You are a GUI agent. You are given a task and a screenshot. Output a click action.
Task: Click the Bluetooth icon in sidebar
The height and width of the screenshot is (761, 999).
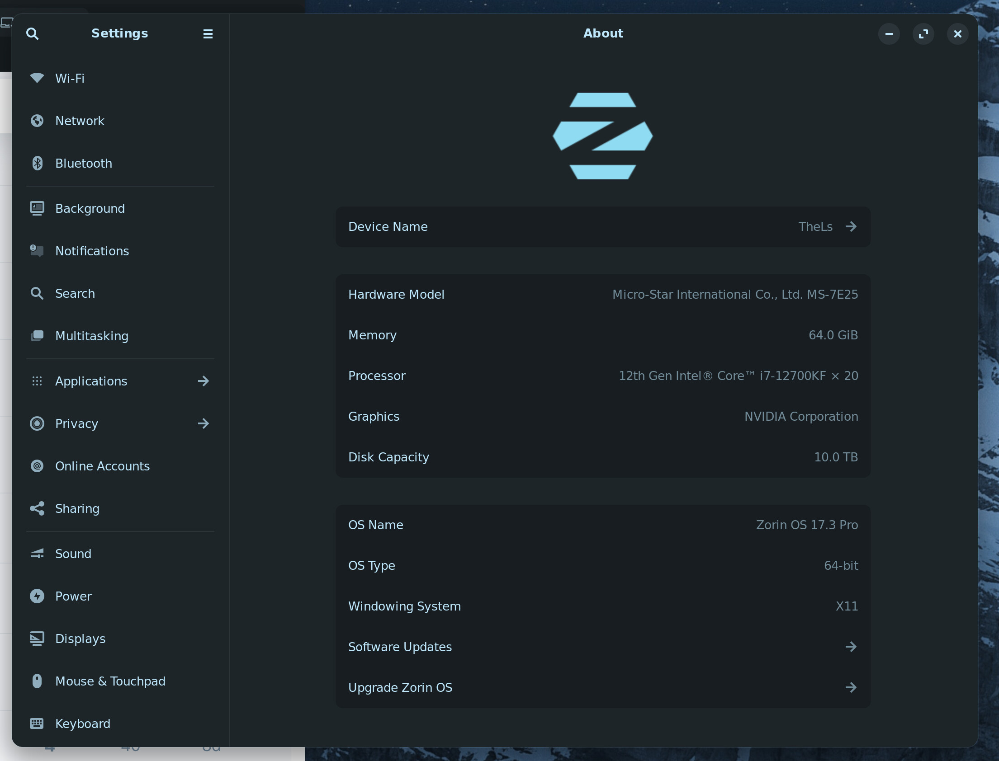coord(37,163)
